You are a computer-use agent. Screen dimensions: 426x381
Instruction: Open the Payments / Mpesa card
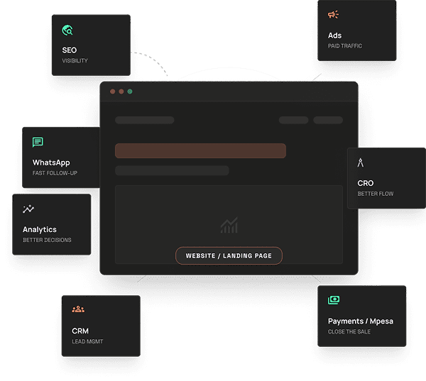click(x=361, y=316)
